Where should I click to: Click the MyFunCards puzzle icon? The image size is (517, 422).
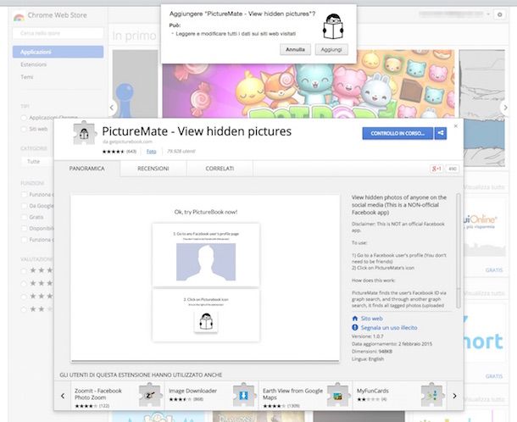point(432,395)
